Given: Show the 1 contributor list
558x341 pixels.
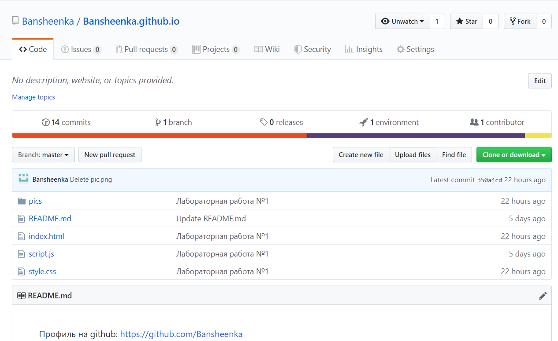Looking at the screenshot, I should tap(497, 122).
